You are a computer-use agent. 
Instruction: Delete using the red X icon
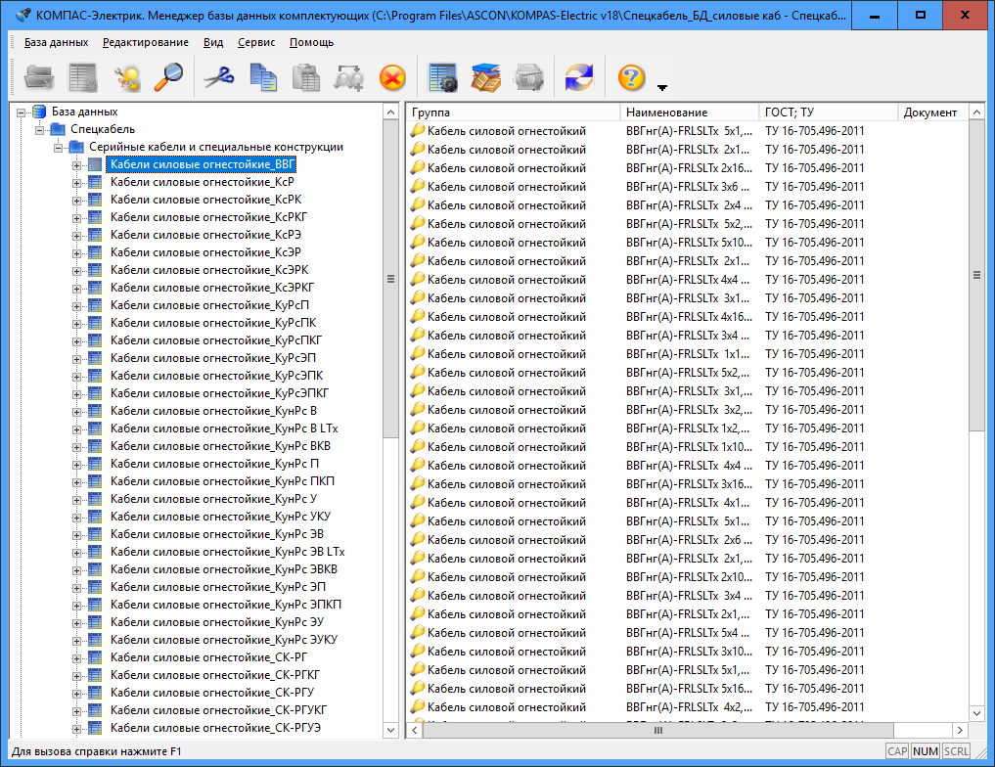pyautogui.click(x=392, y=77)
